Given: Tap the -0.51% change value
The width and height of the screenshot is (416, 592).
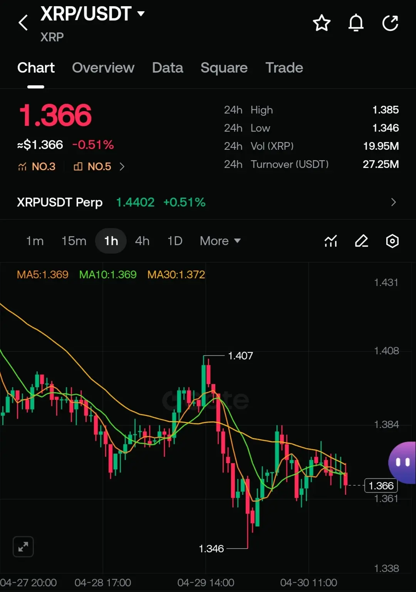Looking at the screenshot, I should [x=93, y=145].
